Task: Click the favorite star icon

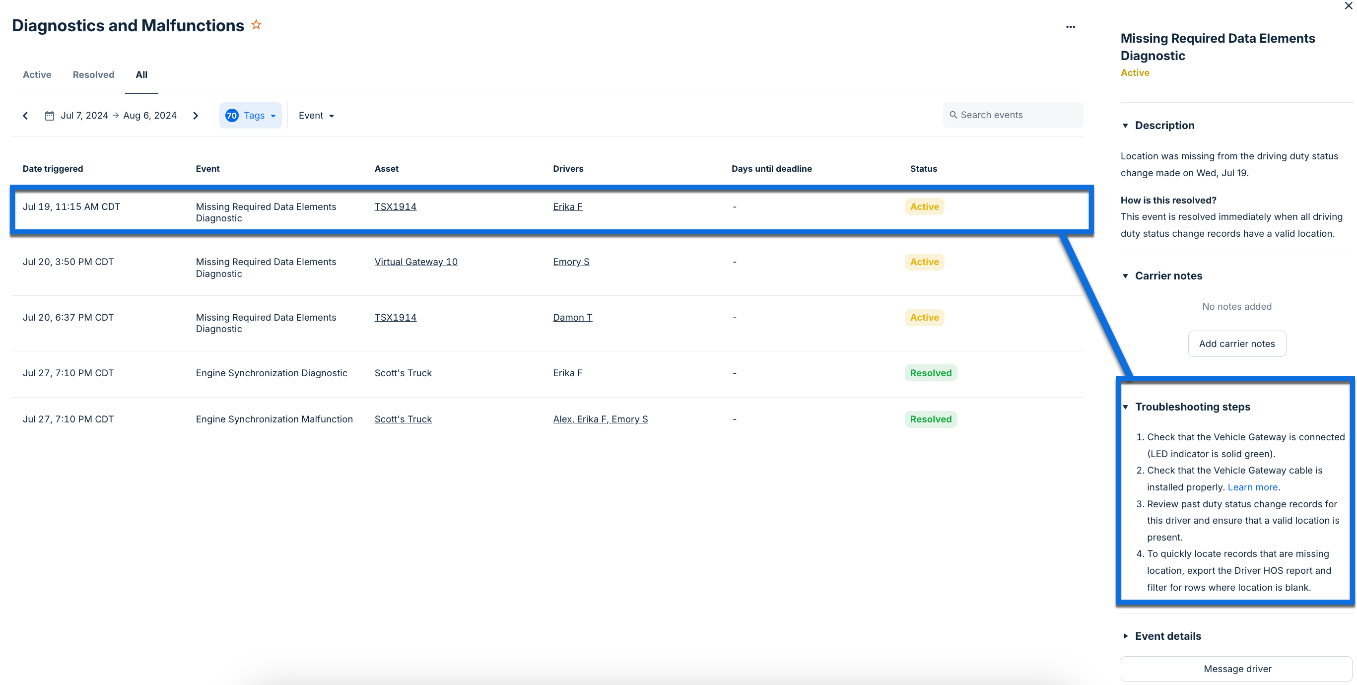Action: pyautogui.click(x=256, y=25)
